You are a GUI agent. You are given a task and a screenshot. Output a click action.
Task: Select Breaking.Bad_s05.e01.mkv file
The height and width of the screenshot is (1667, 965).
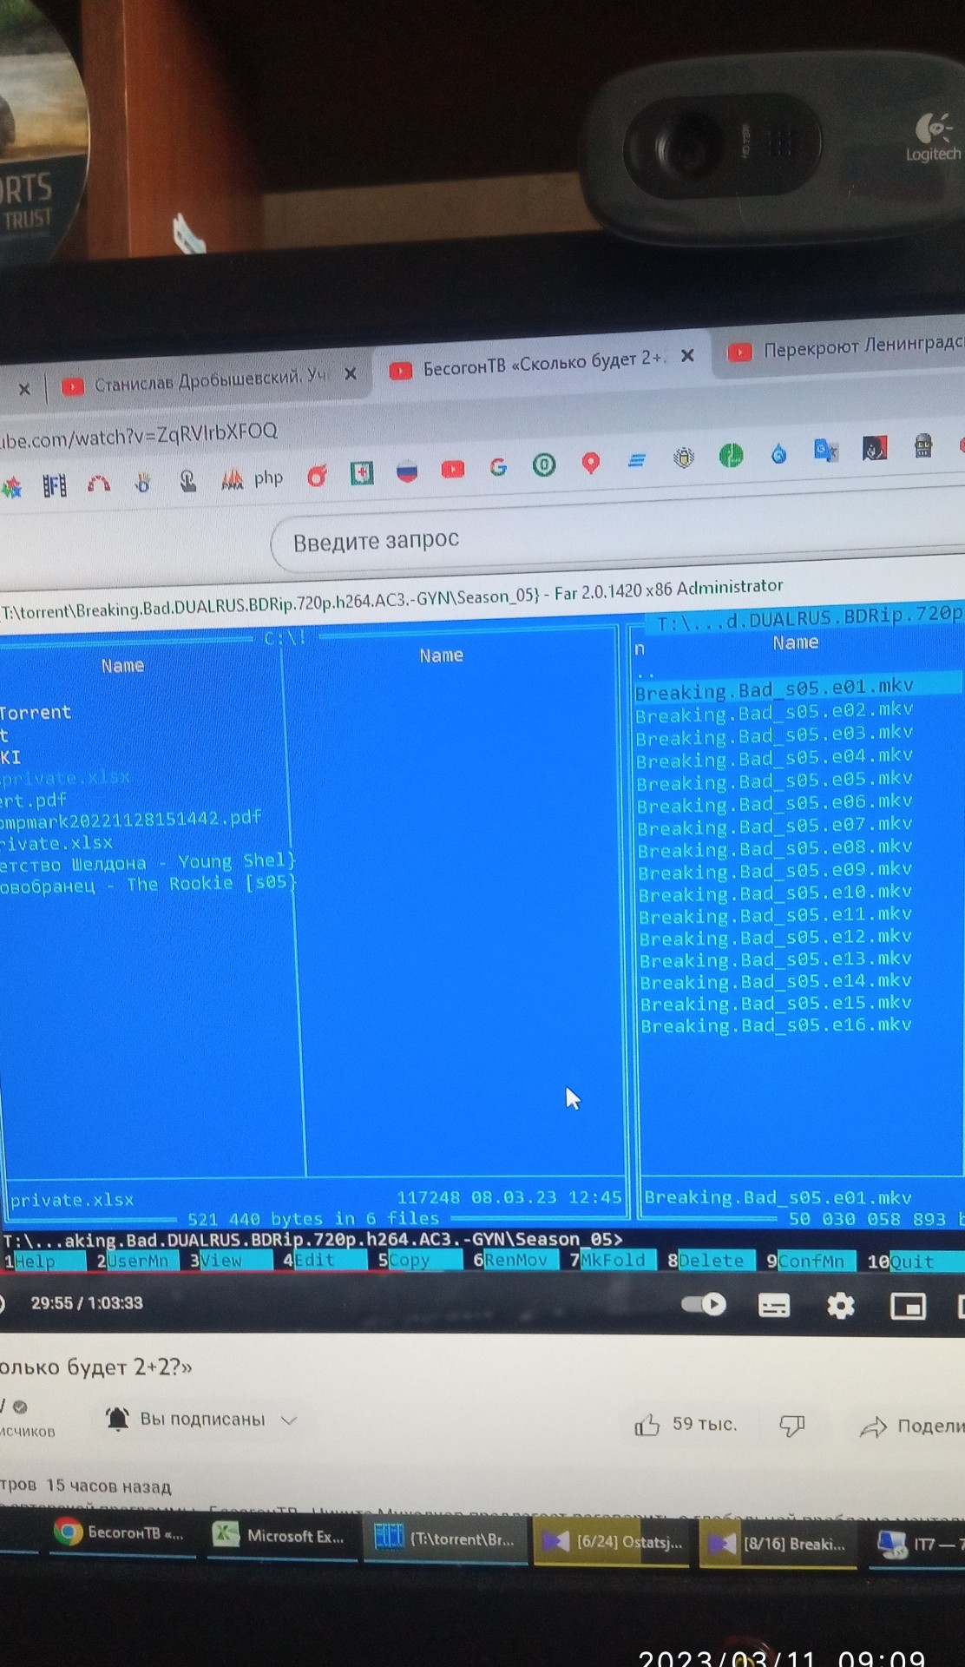(773, 688)
